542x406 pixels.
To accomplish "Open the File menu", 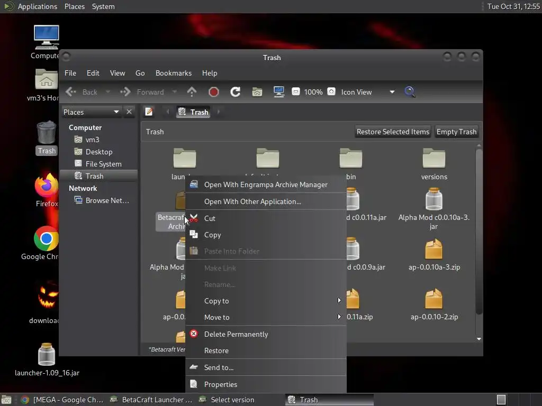I will pos(70,73).
